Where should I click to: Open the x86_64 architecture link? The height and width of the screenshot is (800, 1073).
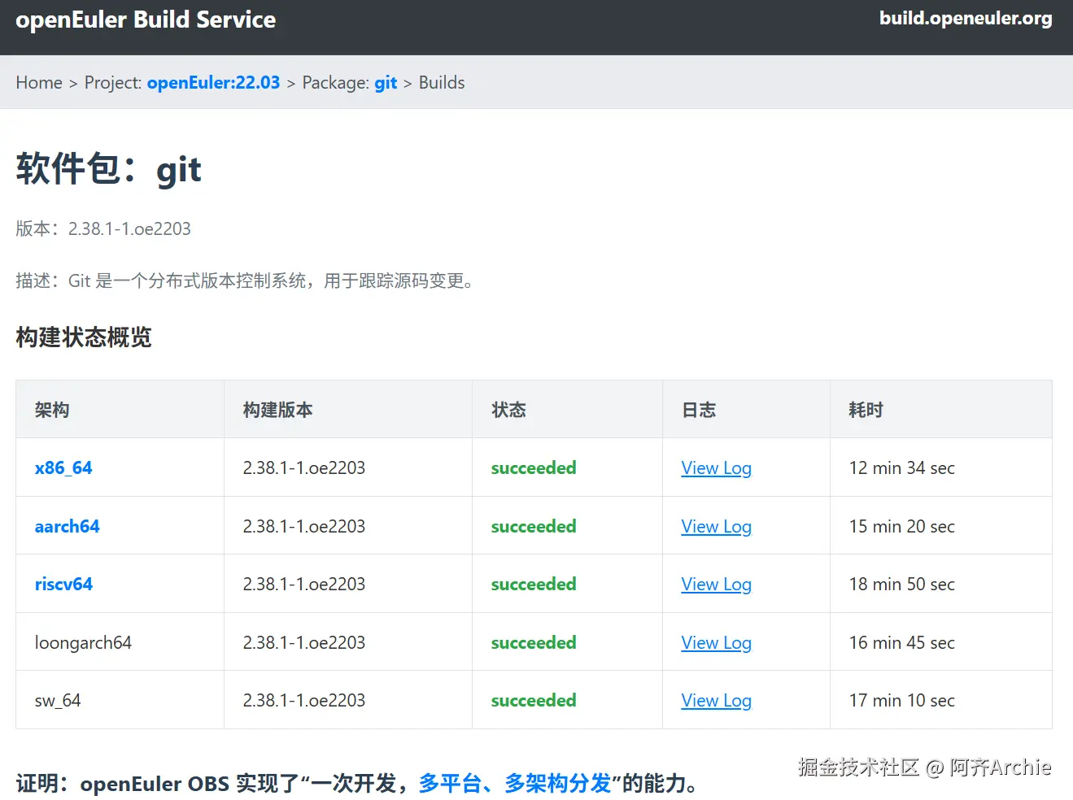[63, 468]
